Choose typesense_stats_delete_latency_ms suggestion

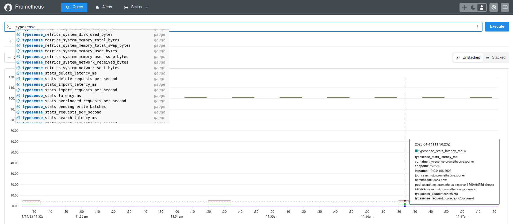(92, 73)
